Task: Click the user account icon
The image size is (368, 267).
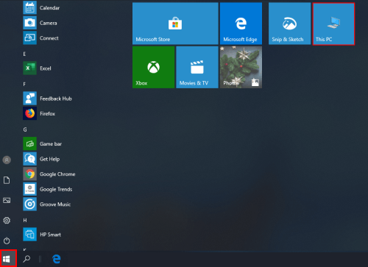Action: tap(7, 160)
